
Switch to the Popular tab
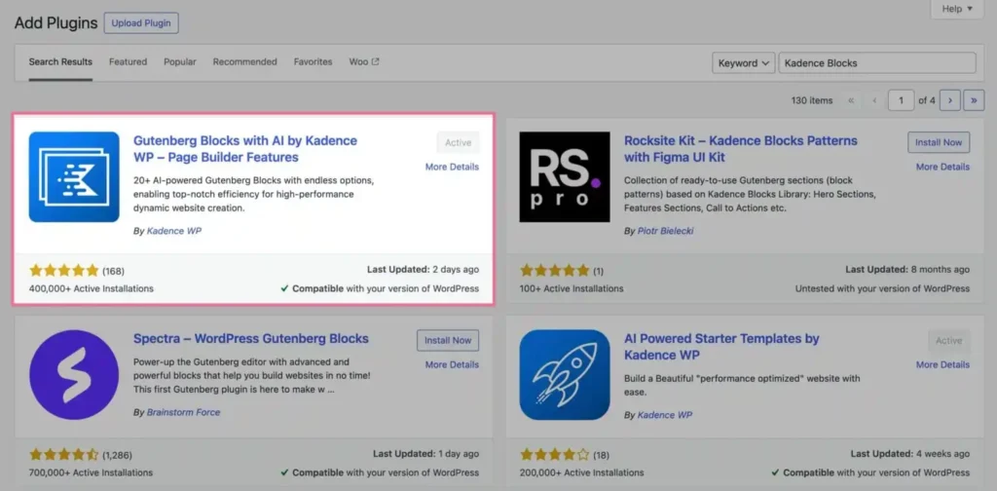coord(180,62)
